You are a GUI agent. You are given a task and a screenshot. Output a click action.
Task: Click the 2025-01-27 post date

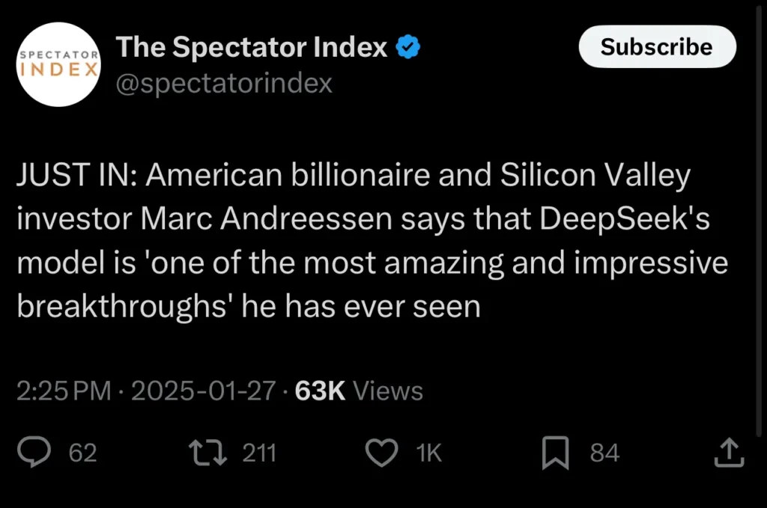[x=204, y=391]
